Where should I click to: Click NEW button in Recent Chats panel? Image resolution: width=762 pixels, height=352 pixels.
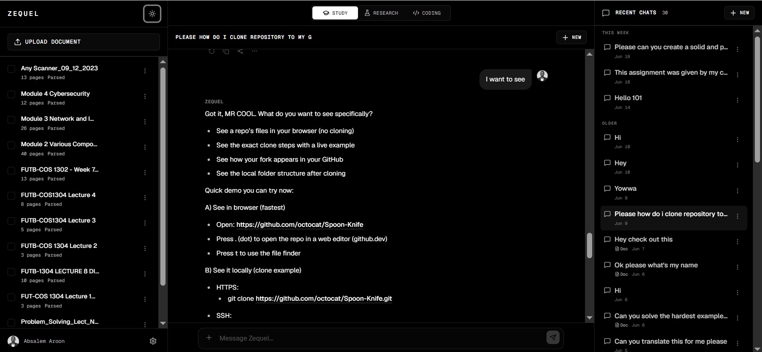(739, 13)
